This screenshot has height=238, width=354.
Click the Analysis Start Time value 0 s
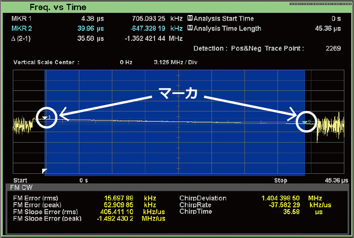pyautogui.click(x=336, y=19)
